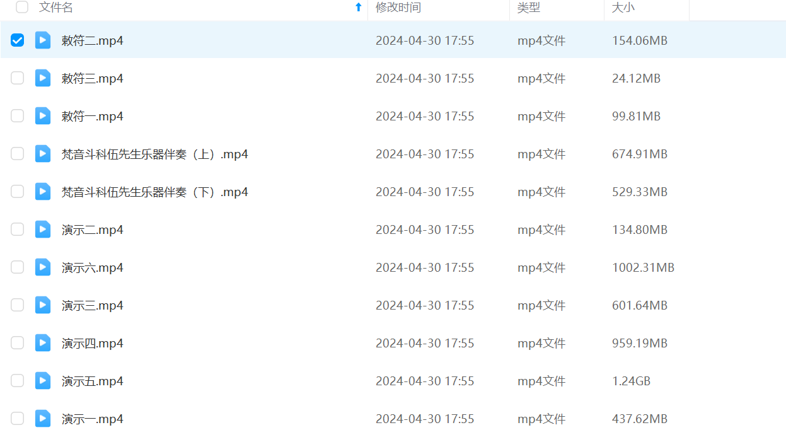Tick the checkbox for 梵音斗科伍先生乐器伴奏（下）.mp4
This screenshot has width=786, height=442.
tap(18, 192)
